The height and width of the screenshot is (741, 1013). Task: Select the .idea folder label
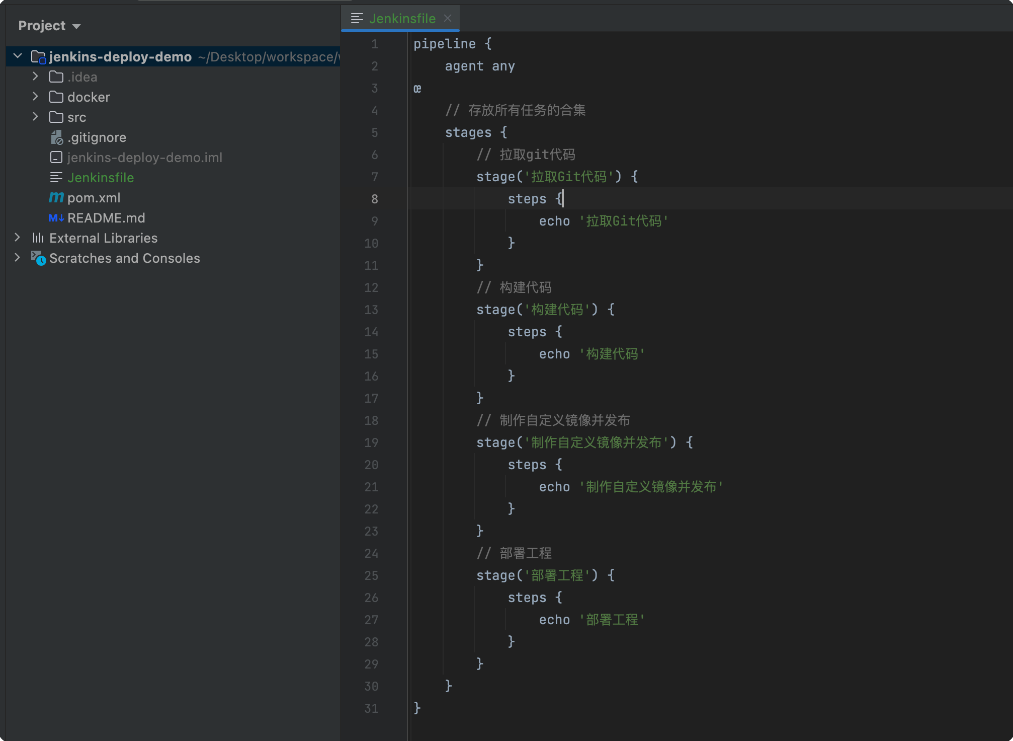coord(82,77)
